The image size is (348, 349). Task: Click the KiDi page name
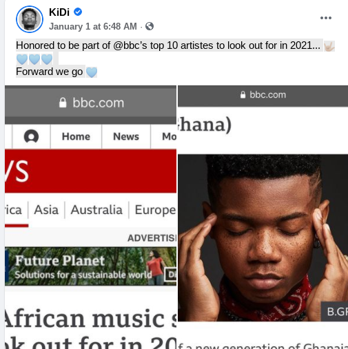click(59, 12)
